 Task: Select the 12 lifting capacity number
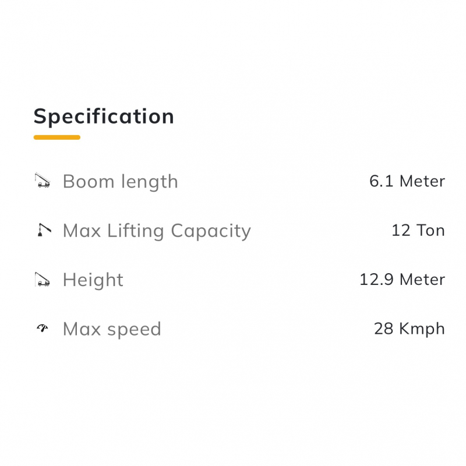tap(401, 230)
